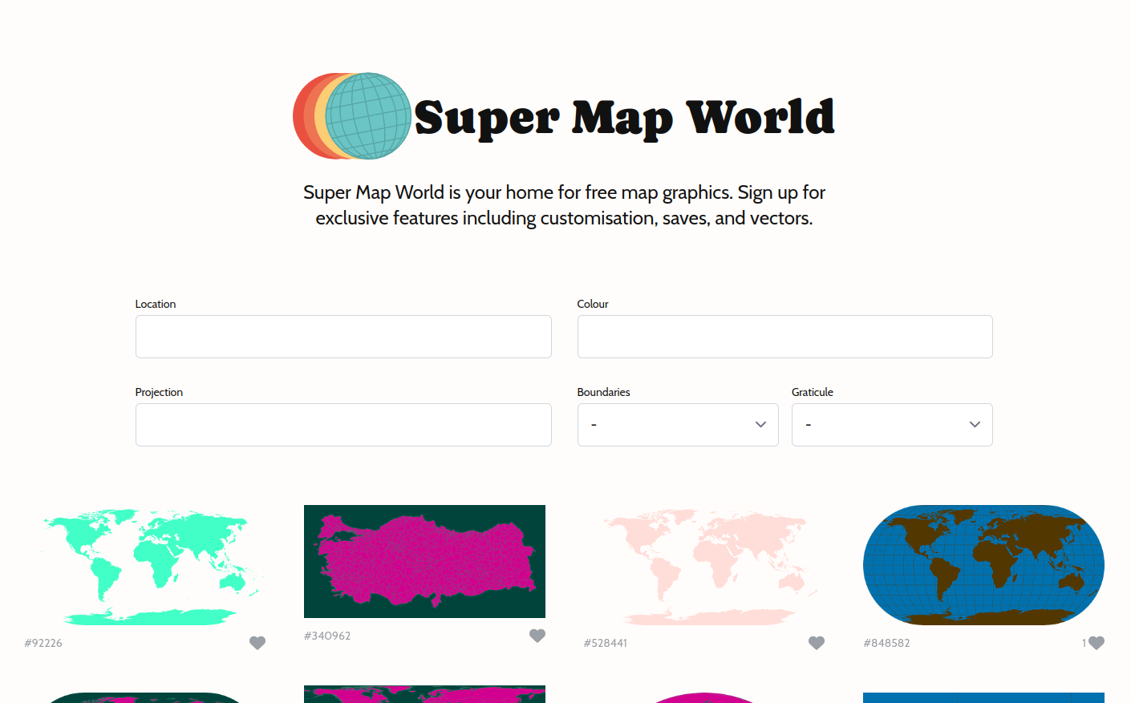The image size is (1131, 703).
Task: Click the Super Map World globe logo
Action: click(351, 115)
